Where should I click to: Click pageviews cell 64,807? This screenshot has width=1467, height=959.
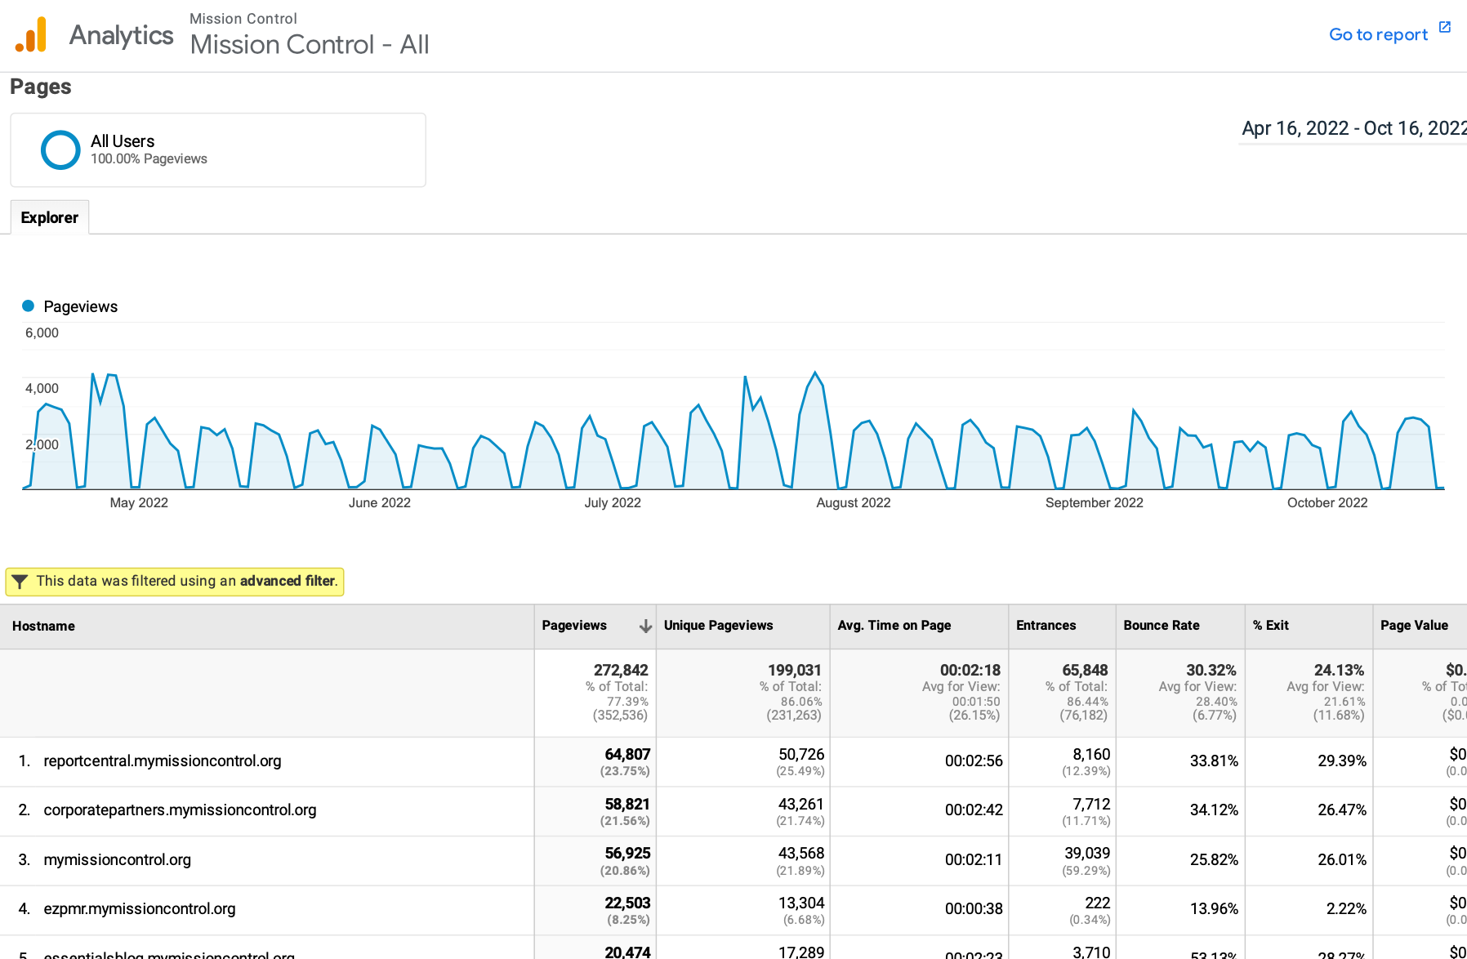click(x=627, y=754)
